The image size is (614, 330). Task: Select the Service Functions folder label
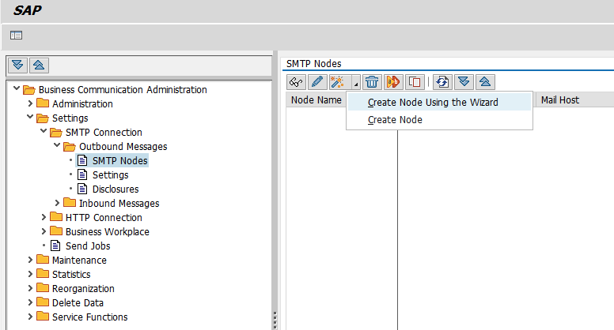pyautogui.click(x=90, y=317)
